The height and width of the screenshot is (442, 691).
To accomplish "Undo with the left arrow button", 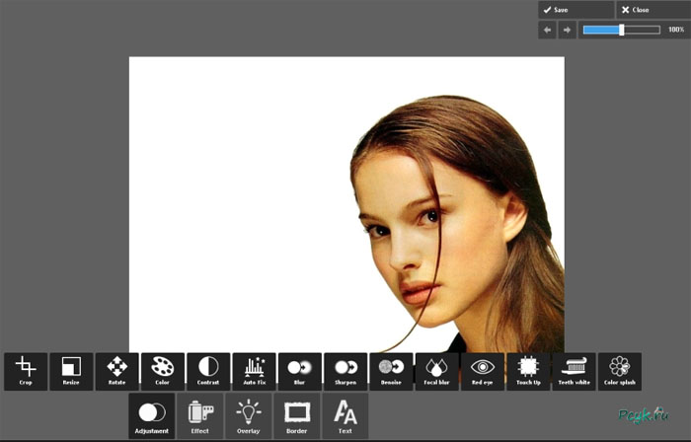I will (x=547, y=30).
